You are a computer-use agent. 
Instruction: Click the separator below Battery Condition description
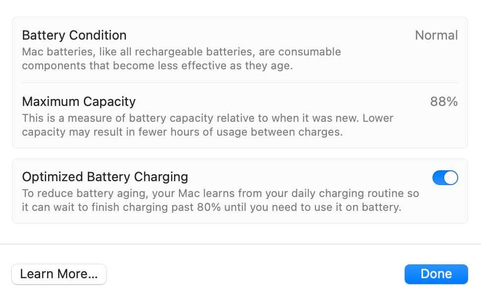pyautogui.click(x=240, y=83)
